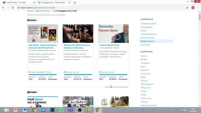Open Завершающиеся projects list
The height and width of the screenshot is (113, 201).
pos(149,34)
